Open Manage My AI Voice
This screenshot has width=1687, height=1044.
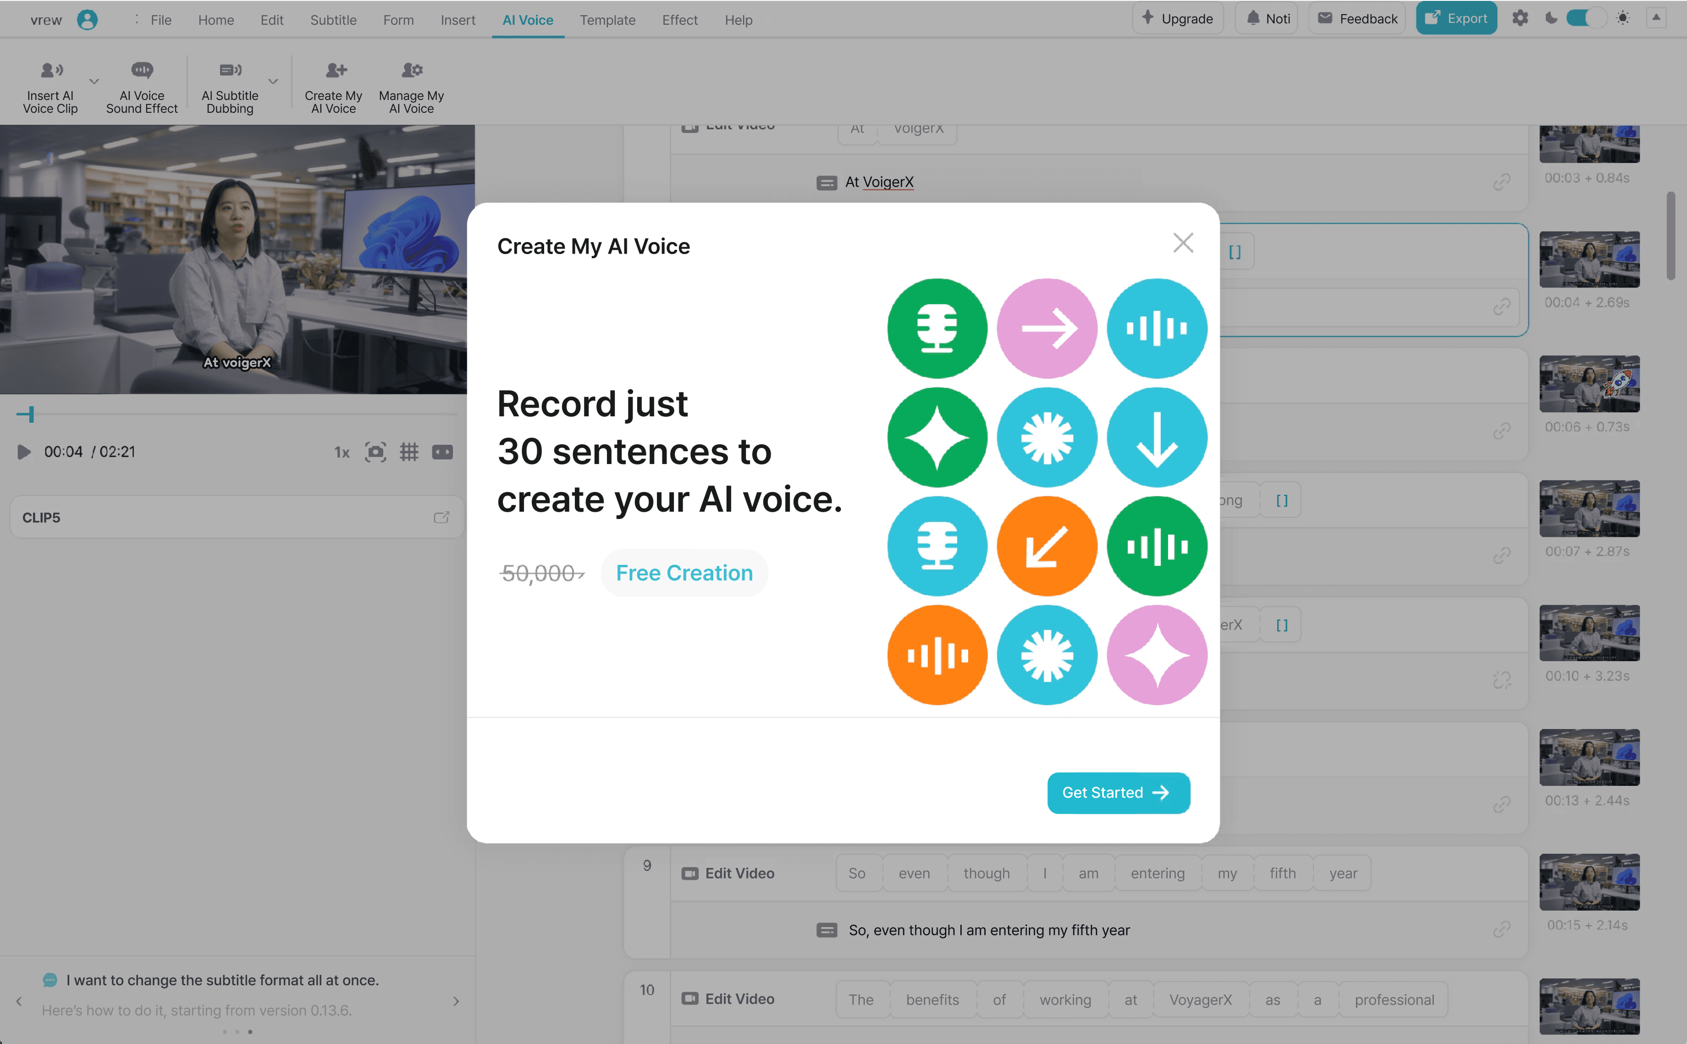tap(411, 71)
